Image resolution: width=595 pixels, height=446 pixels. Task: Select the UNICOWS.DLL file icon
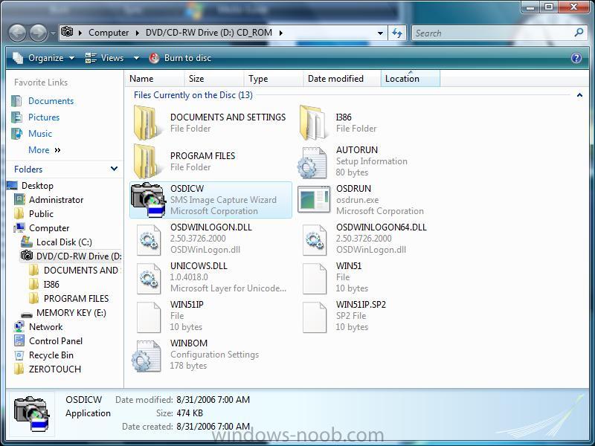point(148,278)
